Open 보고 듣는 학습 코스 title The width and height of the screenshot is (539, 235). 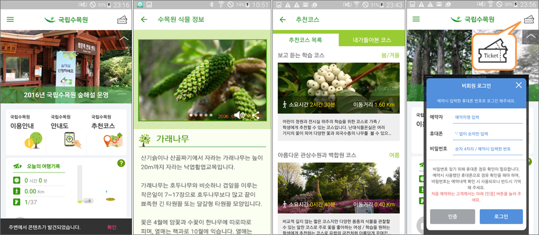click(x=301, y=55)
